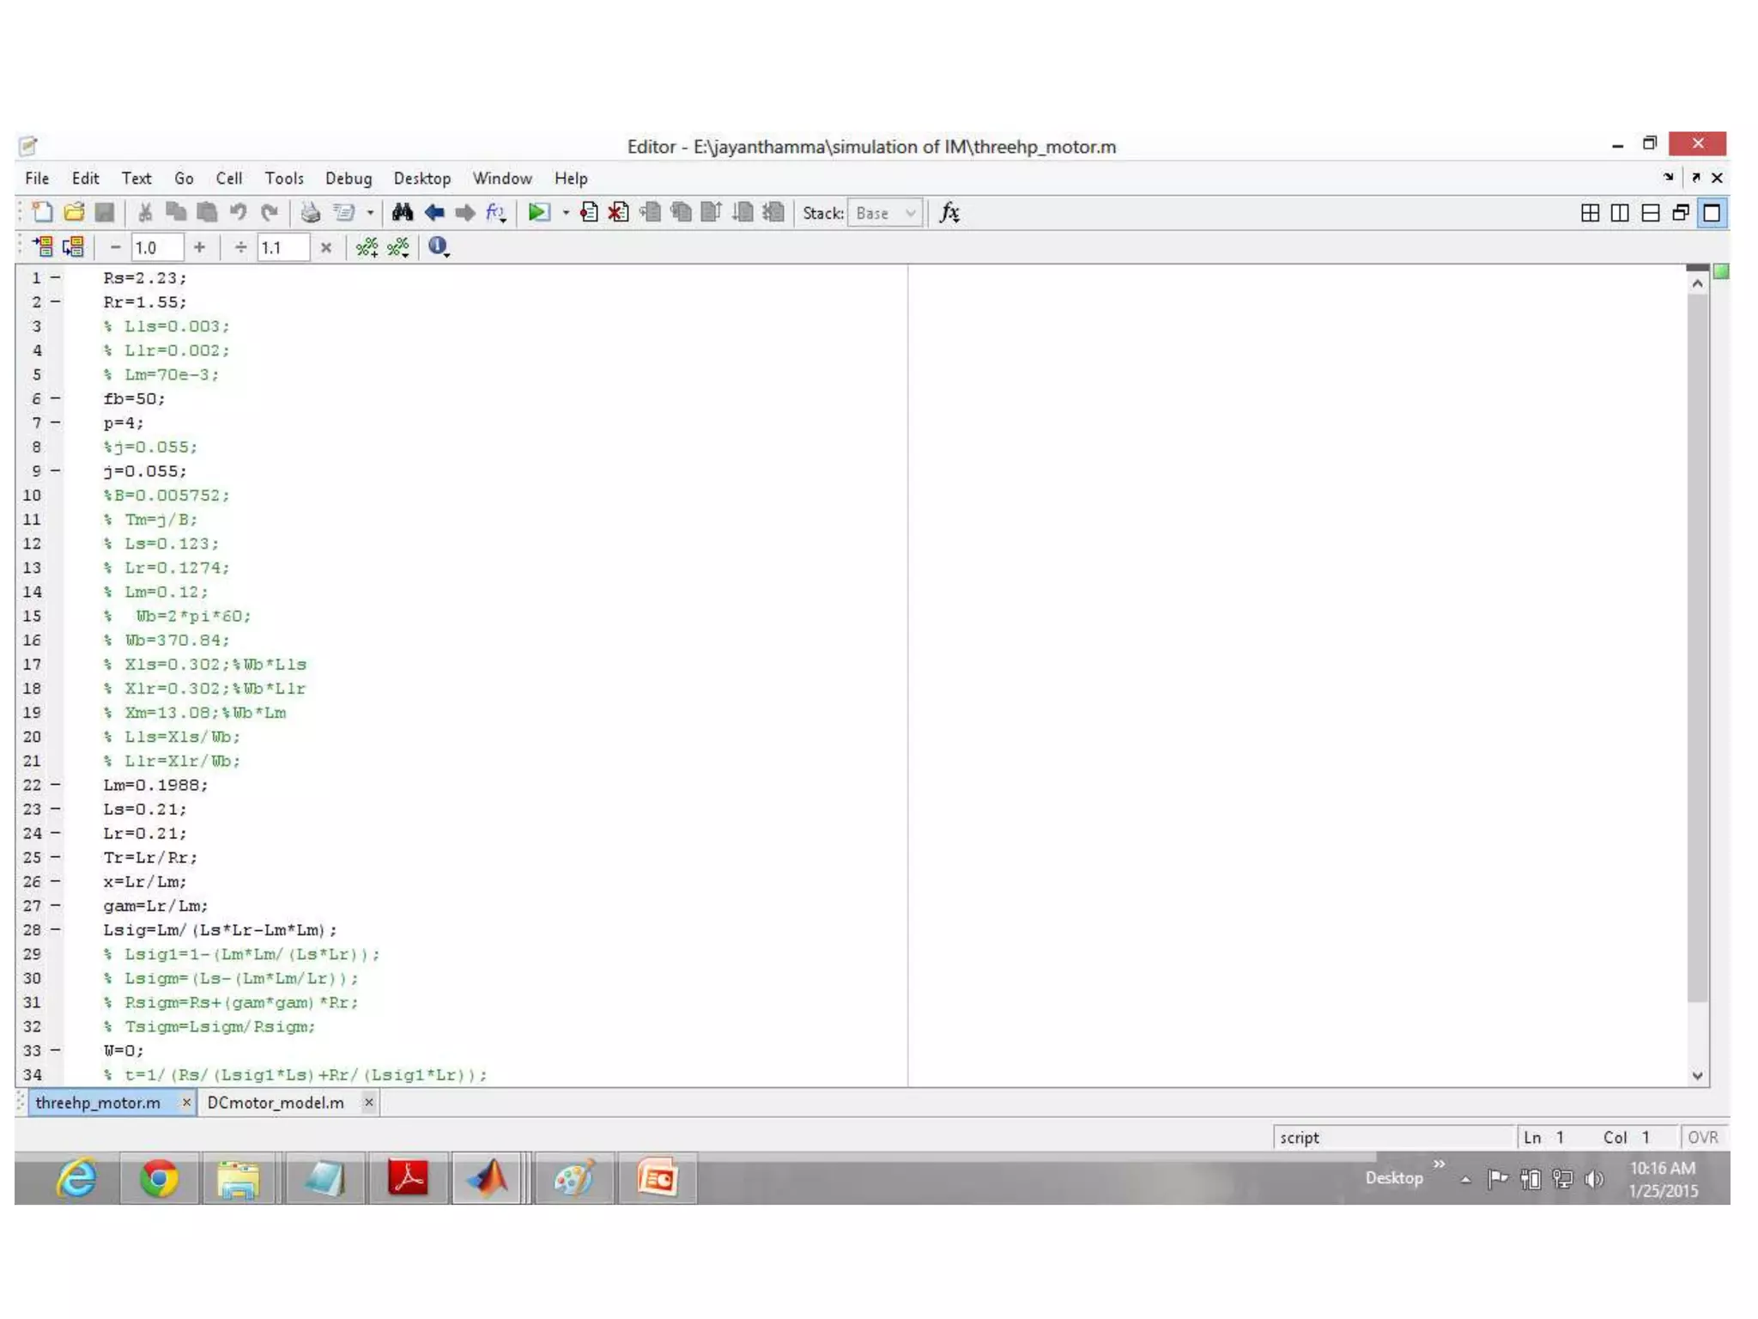The image size is (1758, 1319).
Task: Open the Debug menu
Action: (348, 179)
